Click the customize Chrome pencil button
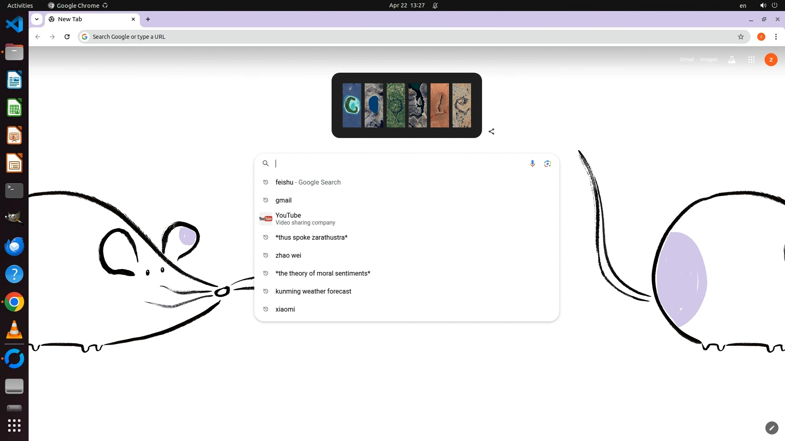 click(x=771, y=428)
